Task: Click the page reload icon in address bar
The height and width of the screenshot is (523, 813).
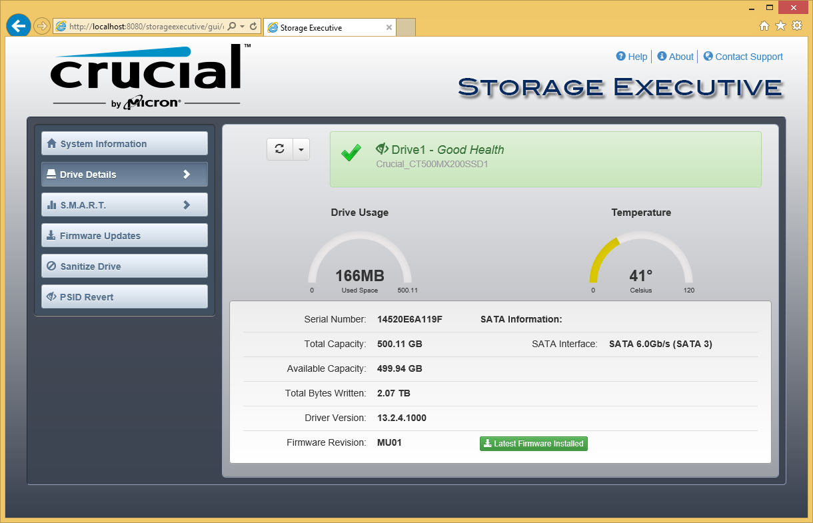Action: tap(253, 27)
